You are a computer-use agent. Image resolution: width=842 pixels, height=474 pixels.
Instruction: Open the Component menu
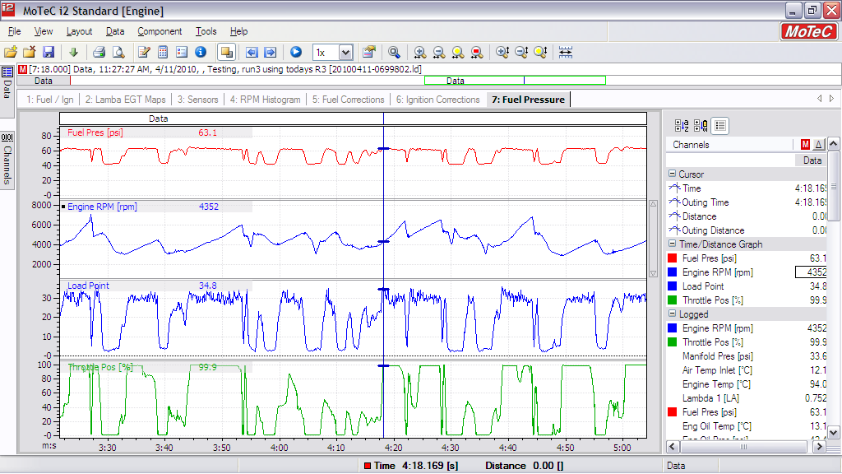[x=160, y=31]
